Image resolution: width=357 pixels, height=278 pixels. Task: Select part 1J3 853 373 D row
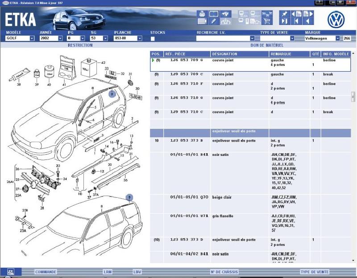250,244
